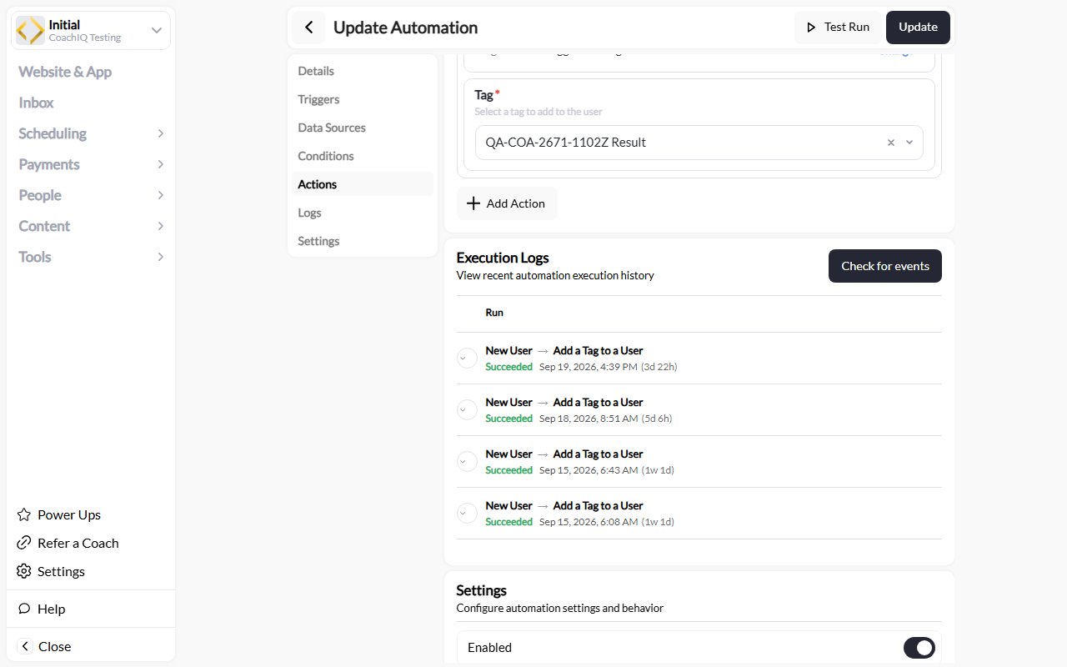Click the Run column header

(x=494, y=313)
